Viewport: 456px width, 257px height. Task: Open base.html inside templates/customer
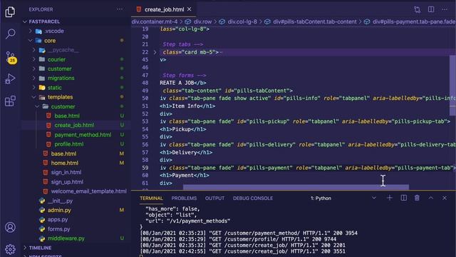point(67,116)
